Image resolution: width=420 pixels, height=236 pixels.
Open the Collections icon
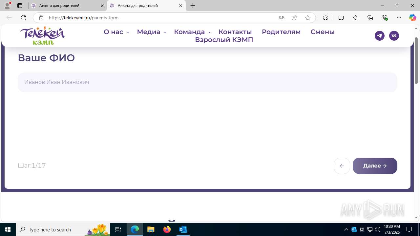[x=370, y=18]
